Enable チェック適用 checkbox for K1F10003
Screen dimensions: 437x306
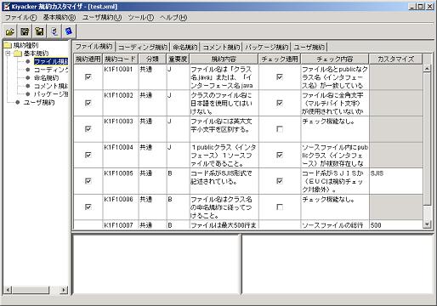click(x=280, y=129)
